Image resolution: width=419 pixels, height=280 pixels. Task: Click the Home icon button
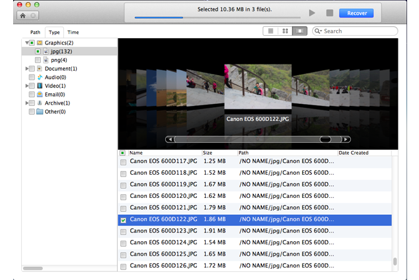point(22,14)
